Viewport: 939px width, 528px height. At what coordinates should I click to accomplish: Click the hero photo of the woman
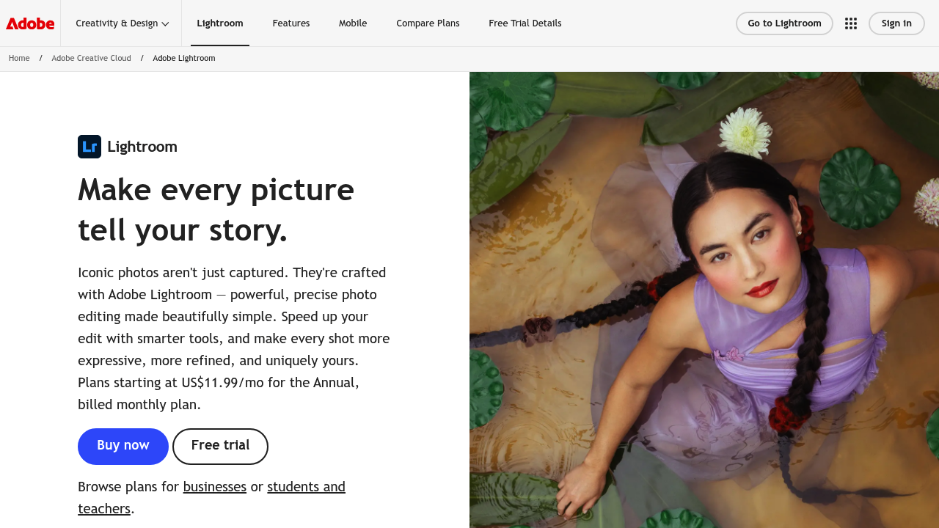click(704, 300)
